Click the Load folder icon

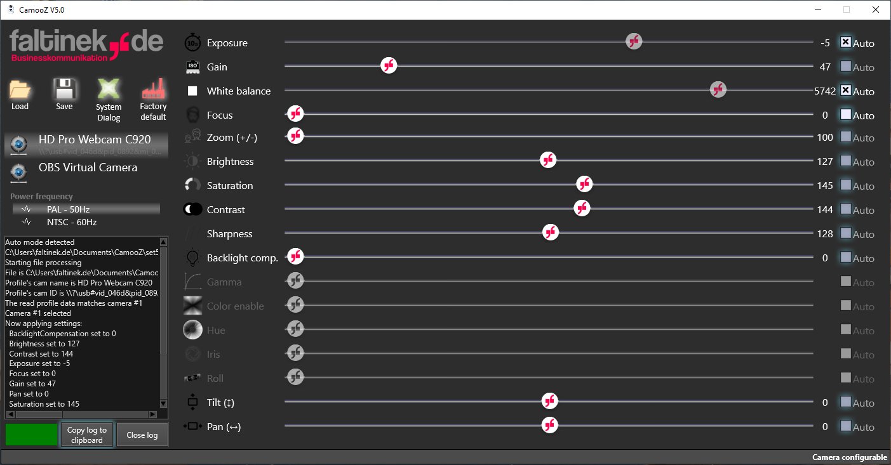click(x=20, y=89)
